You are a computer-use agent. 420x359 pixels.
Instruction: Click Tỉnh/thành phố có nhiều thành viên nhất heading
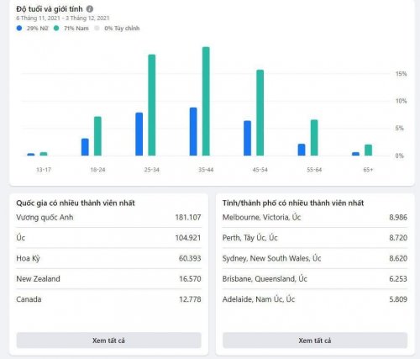[293, 203]
